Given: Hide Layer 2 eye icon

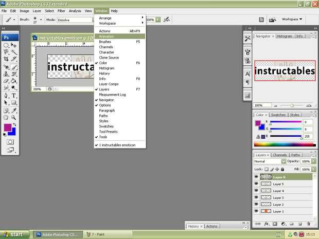Looking at the screenshot, I should (x=256, y=204).
